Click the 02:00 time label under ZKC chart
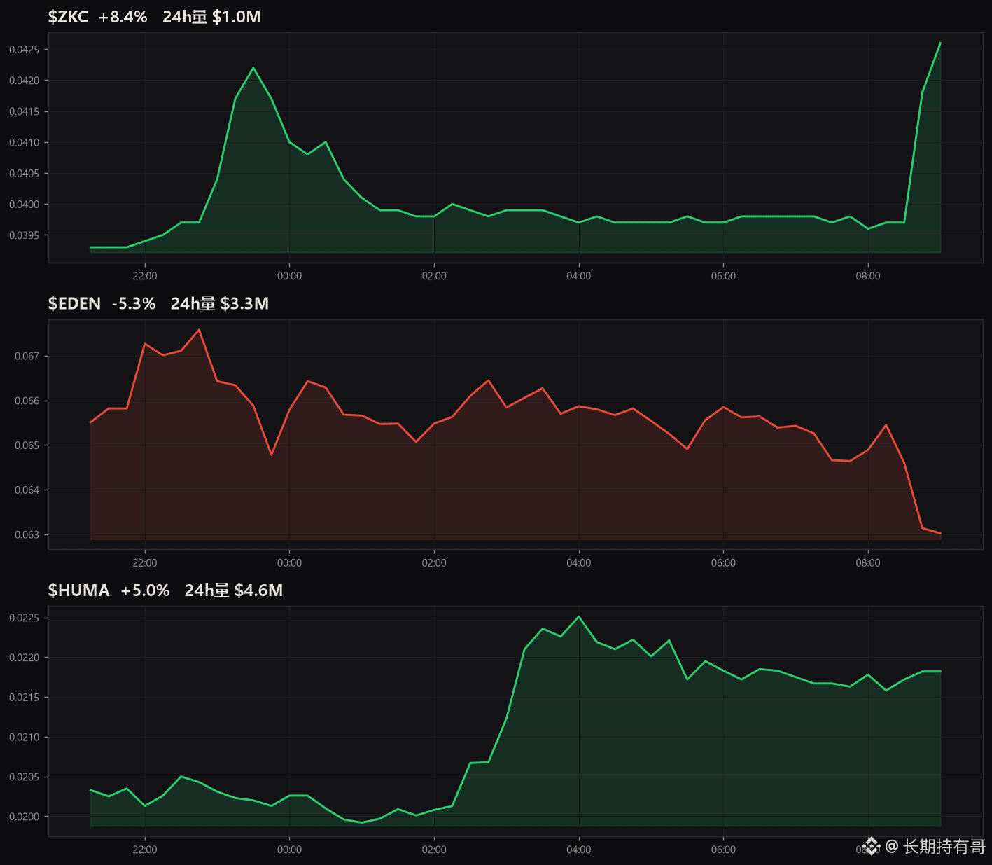The image size is (992, 865). click(434, 276)
